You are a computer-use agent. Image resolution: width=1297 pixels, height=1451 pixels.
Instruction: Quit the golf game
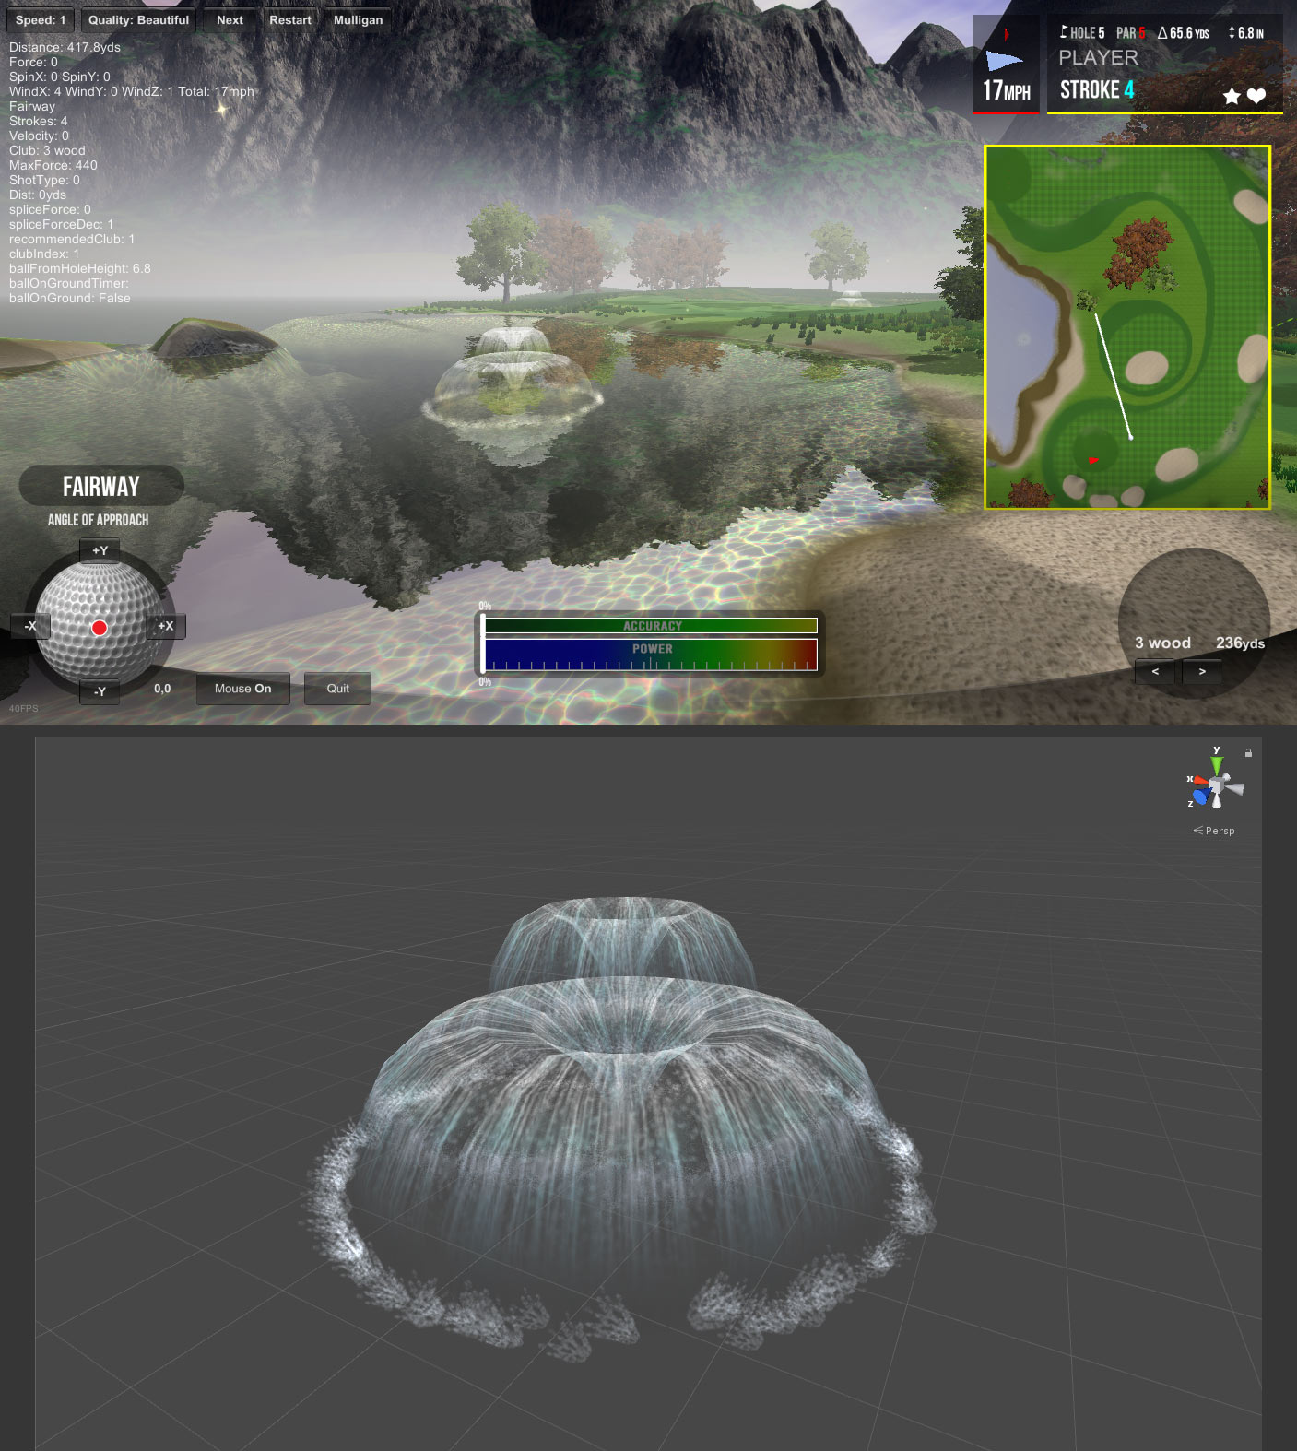337,689
